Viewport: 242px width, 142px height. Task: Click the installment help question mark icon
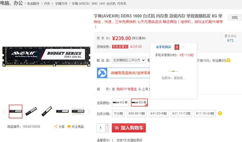pyautogui.click(x=220, y=114)
